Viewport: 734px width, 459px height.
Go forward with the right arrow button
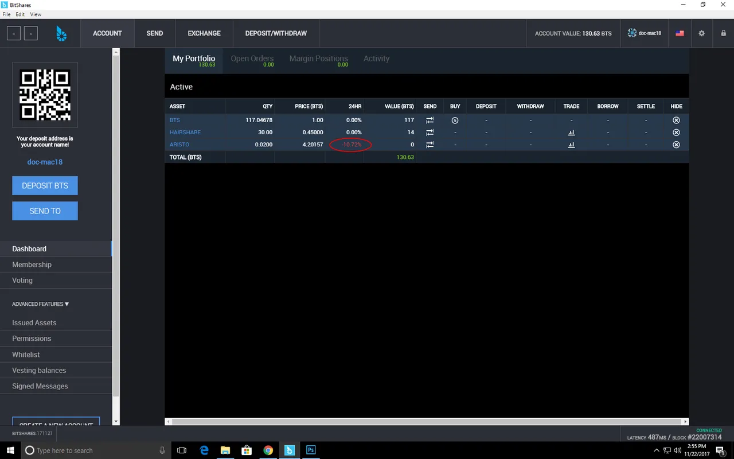click(31, 33)
